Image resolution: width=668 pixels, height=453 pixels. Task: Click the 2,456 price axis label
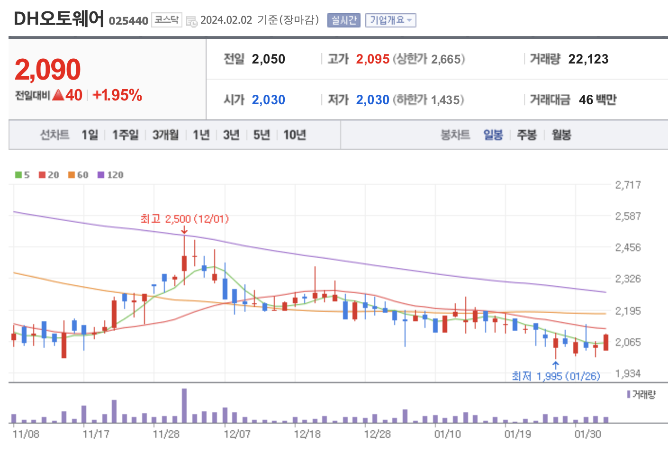(628, 247)
